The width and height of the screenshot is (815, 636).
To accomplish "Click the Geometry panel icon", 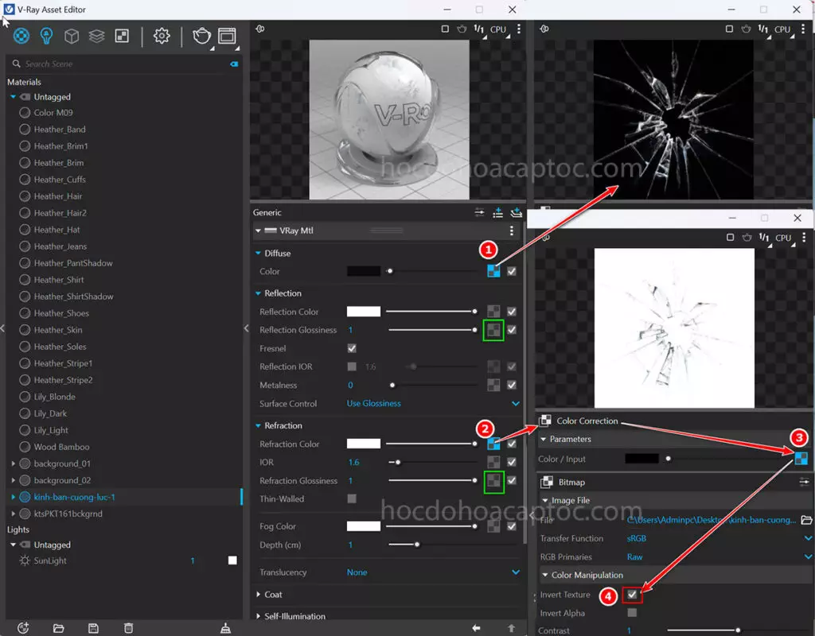I will [x=71, y=35].
